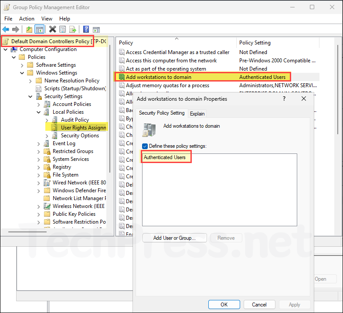Click the Audit Policy icon in tree
The image size is (343, 313).
(x=55, y=120)
